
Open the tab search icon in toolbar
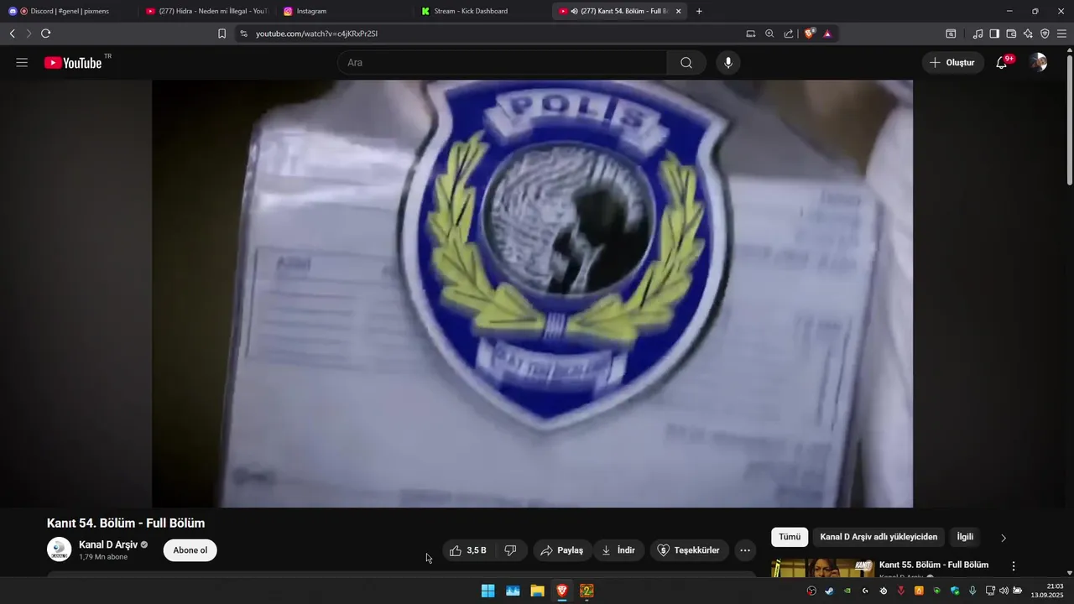[951, 34]
